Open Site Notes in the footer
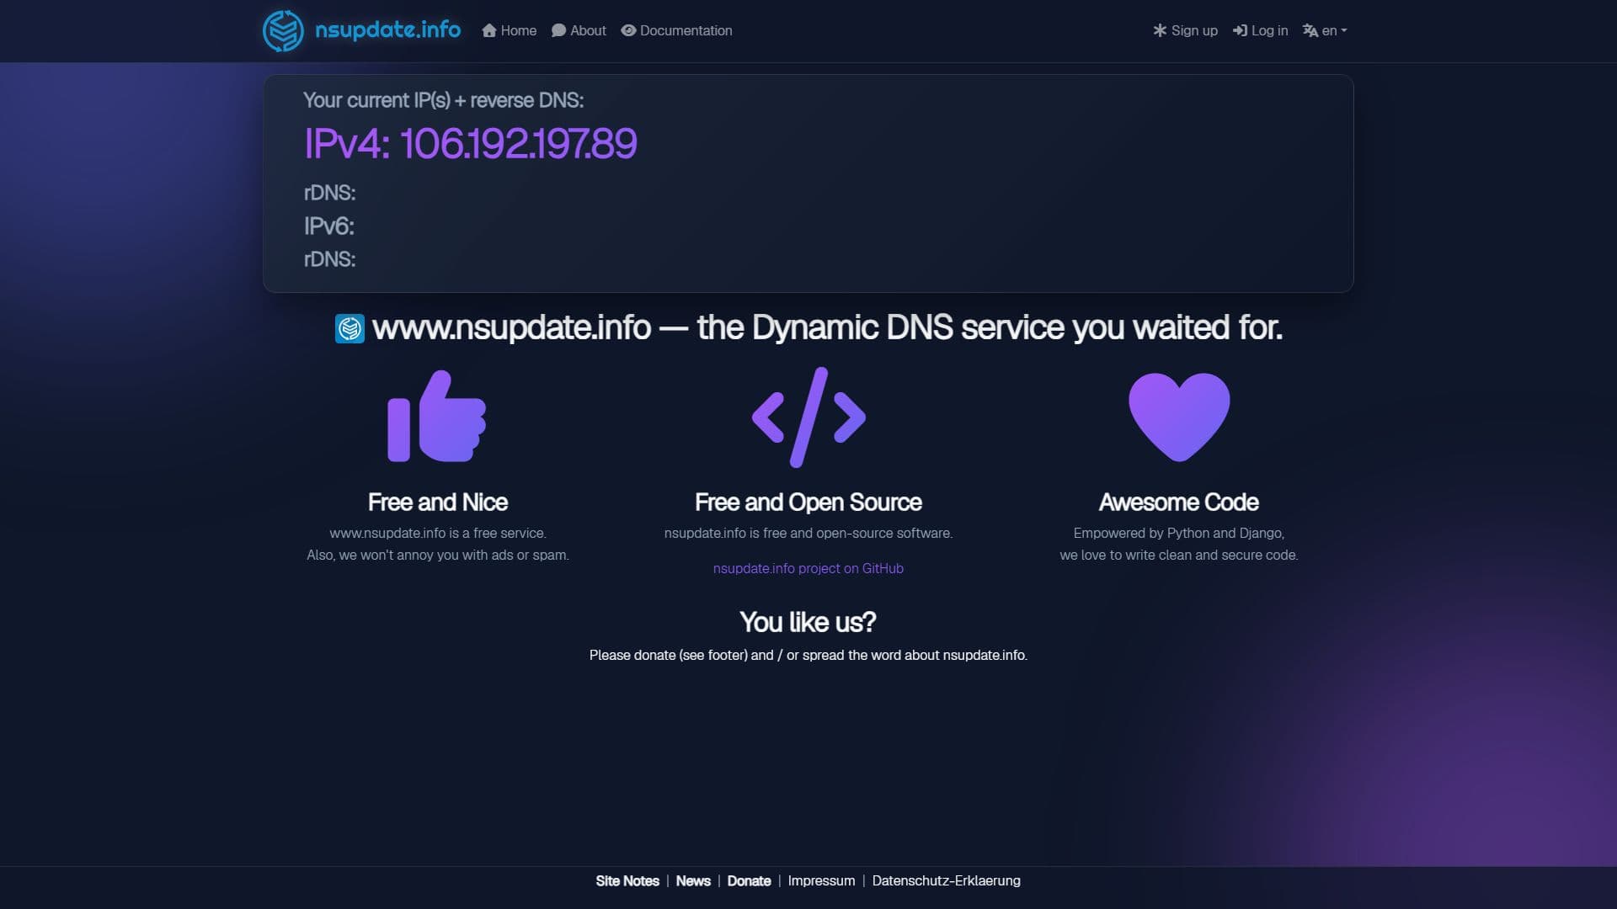 (x=627, y=881)
